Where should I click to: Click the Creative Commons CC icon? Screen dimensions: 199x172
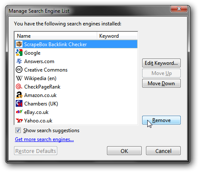[19, 69]
